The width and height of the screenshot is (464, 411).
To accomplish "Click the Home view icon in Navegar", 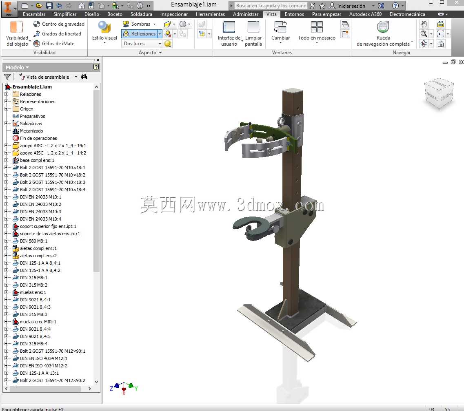I will click(x=441, y=44).
